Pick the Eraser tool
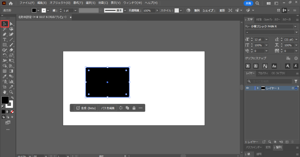The image size is (300, 157). pos(11,50)
